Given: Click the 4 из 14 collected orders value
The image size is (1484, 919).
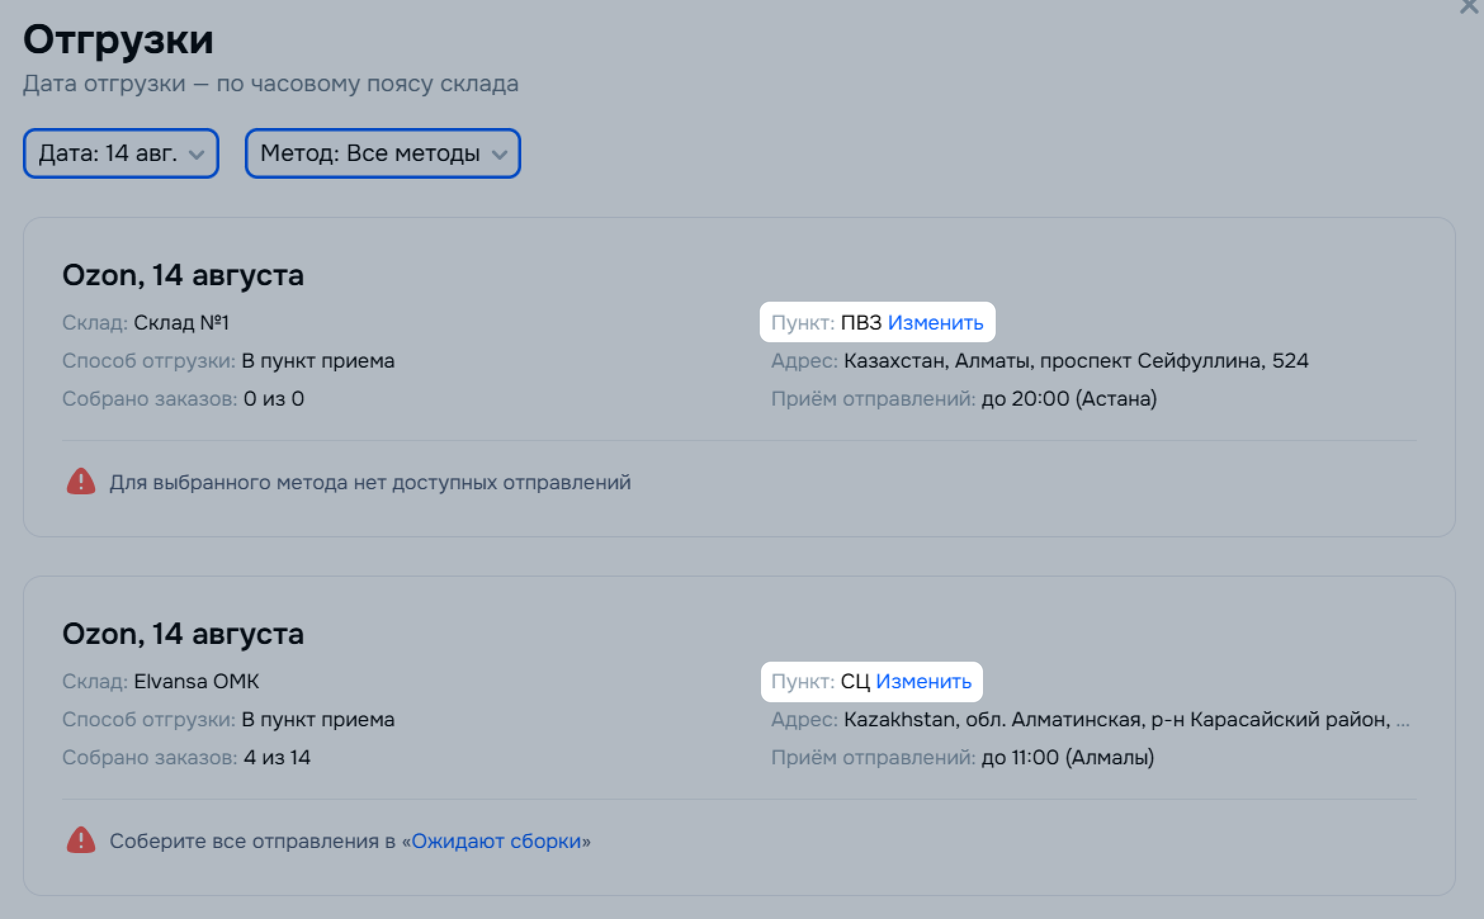Looking at the screenshot, I should 277,757.
